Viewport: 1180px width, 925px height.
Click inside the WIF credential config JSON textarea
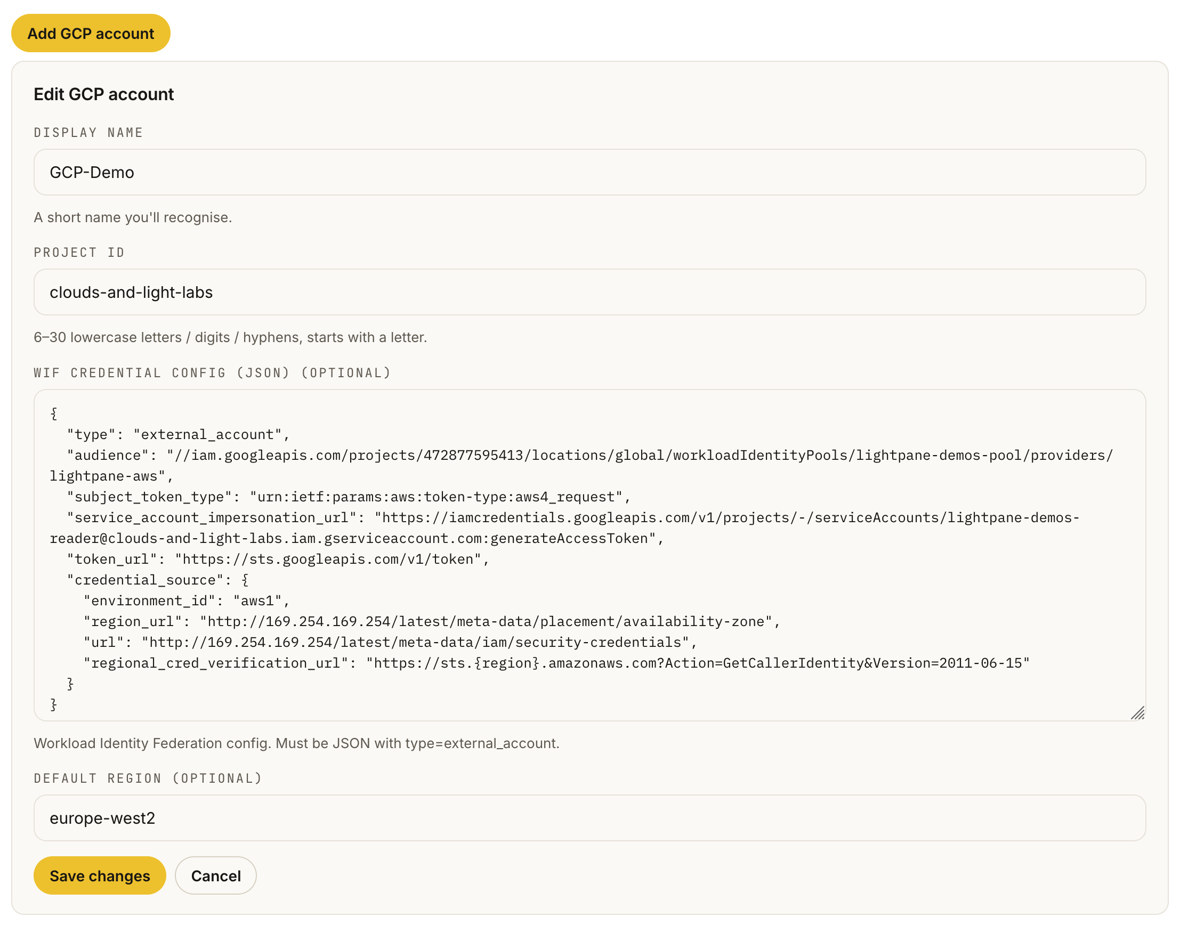pyautogui.click(x=589, y=555)
